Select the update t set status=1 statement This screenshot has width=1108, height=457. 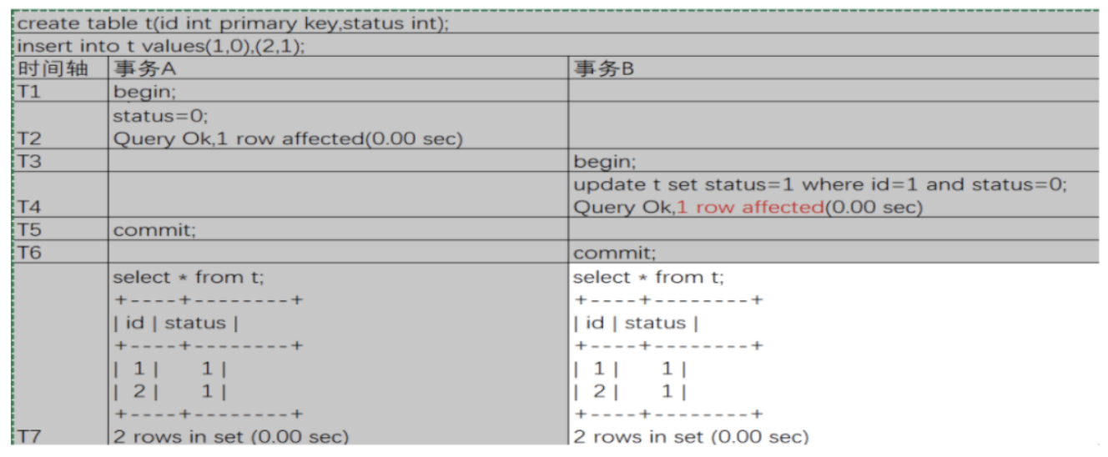click(820, 184)
